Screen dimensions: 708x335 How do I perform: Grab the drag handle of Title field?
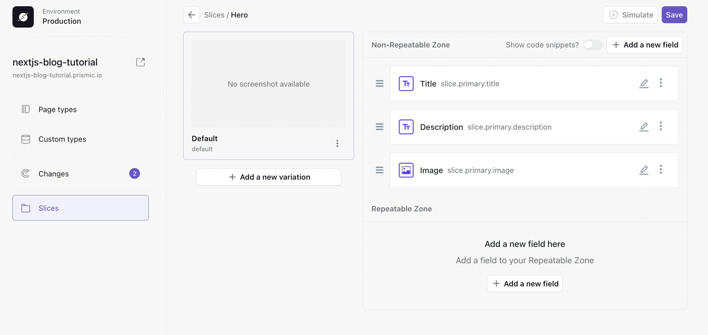click(379, 84)
